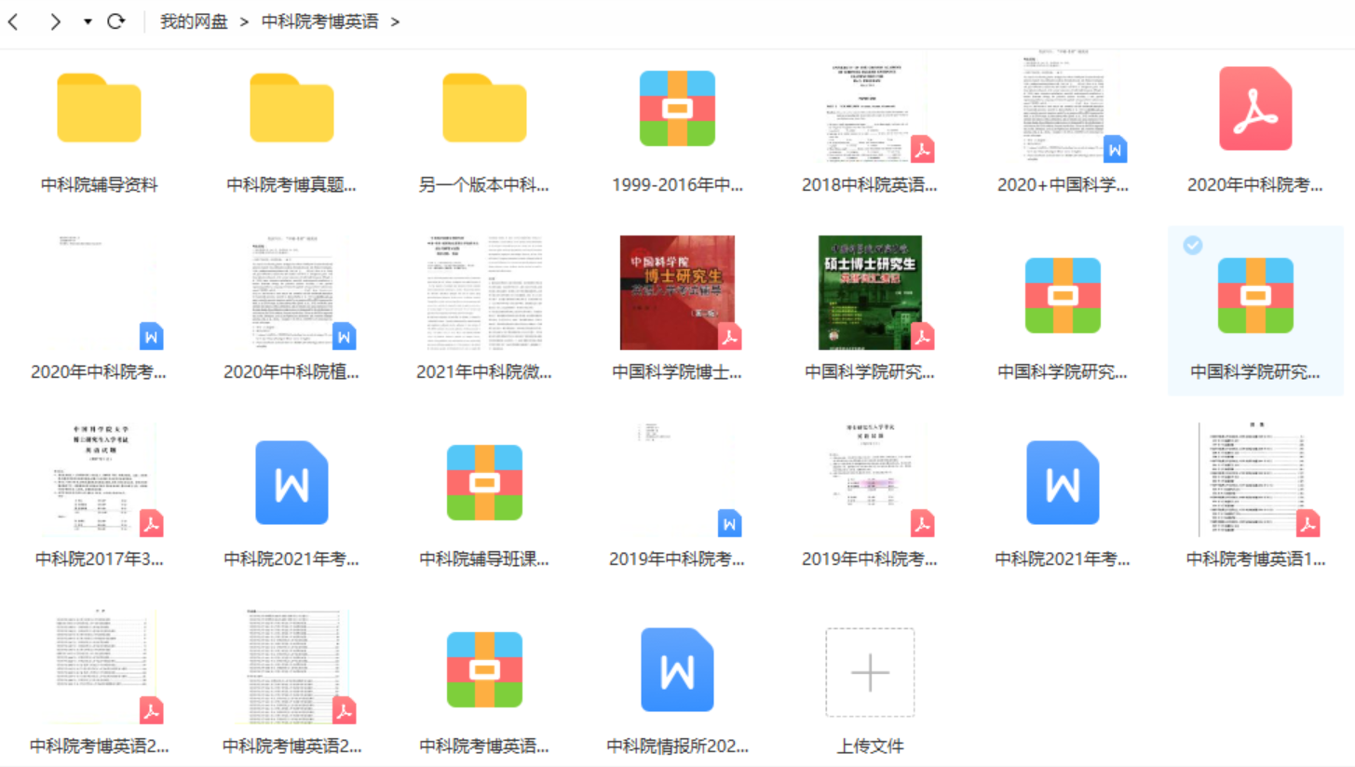This screenshot has height=767, width=1355.
Task: Click the file name 1999-2016年中...
Action: coord(677,185)
